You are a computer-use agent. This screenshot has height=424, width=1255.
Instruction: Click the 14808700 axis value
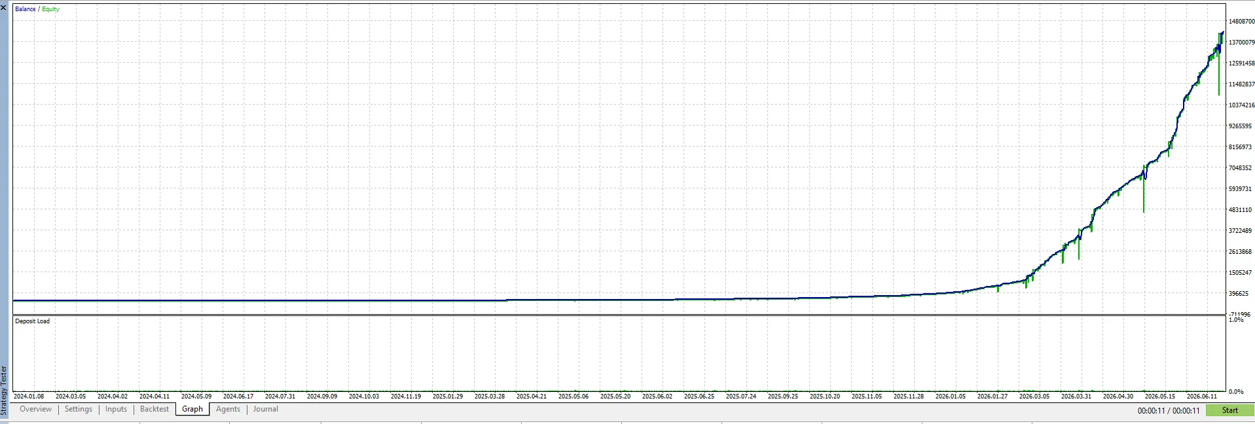tap(1241, 22)
